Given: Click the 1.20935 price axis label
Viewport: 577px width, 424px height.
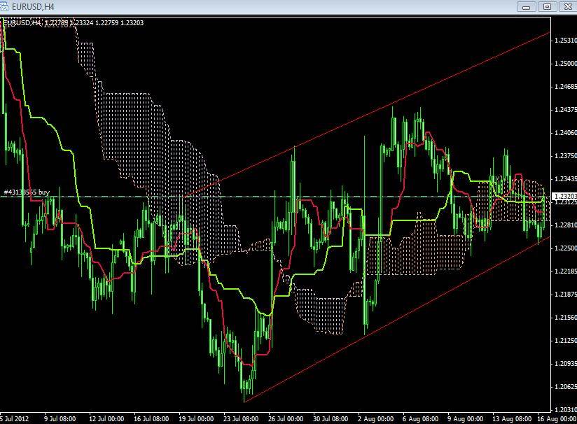Looking at the screenshot, I should coord(566,363).
